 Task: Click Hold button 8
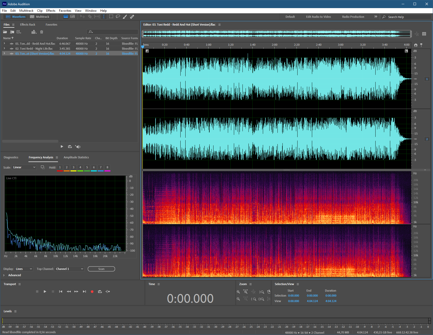(107, 167)
